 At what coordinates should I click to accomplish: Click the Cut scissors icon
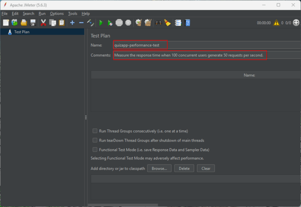[44, 23]
